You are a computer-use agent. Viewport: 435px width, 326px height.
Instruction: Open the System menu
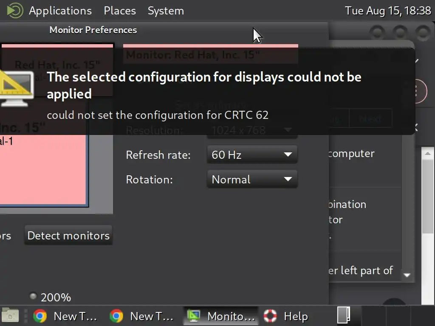click(x=166, y=11)
